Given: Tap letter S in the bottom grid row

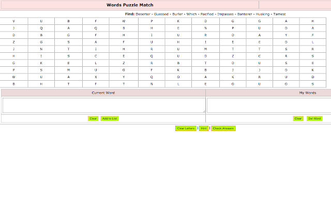Looking at the screenshot, I should pos(312,84).
